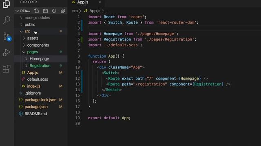
Task: Refresh the explorer file tree
Action: coord(54,11)
